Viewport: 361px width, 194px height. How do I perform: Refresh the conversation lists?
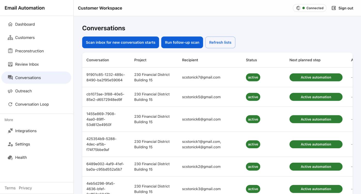pyautogui.click(x=220, y=42)
